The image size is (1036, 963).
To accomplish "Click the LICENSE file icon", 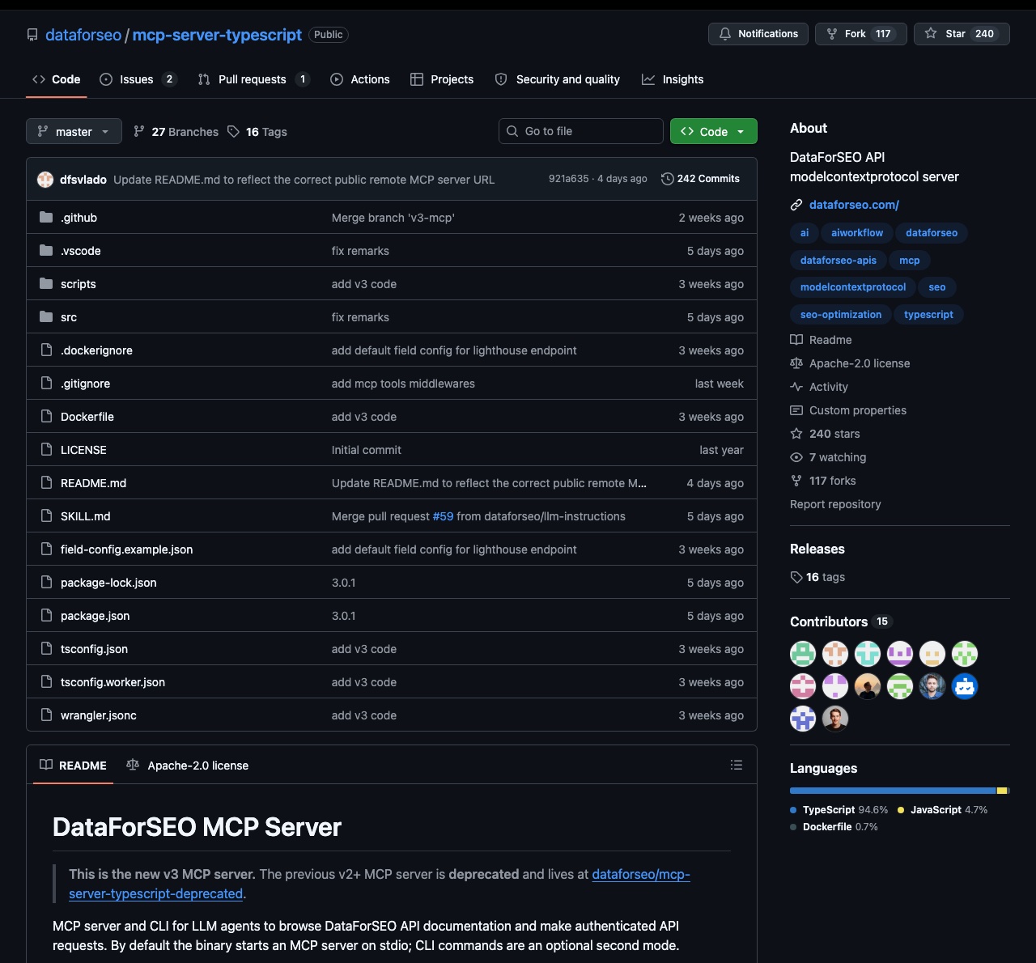I will (x=46, y=450).
